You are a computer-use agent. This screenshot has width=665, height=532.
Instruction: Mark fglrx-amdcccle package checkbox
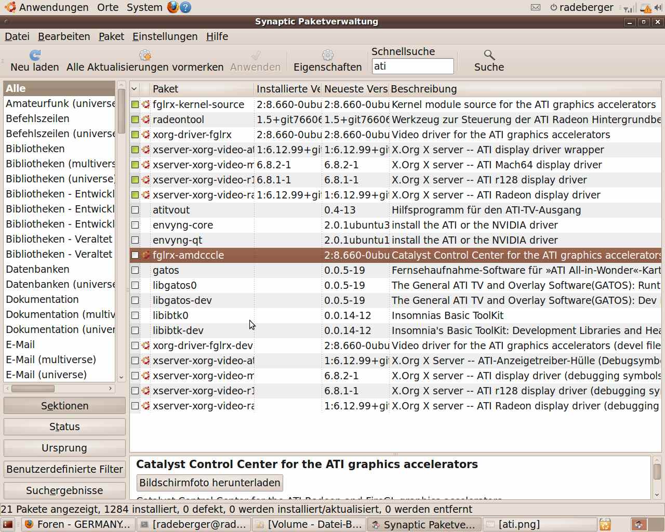click(135, 255)
